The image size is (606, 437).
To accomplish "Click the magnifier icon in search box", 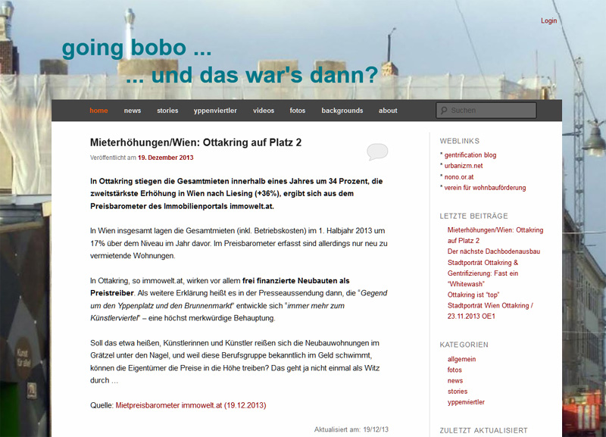I will tap(444, 111).
